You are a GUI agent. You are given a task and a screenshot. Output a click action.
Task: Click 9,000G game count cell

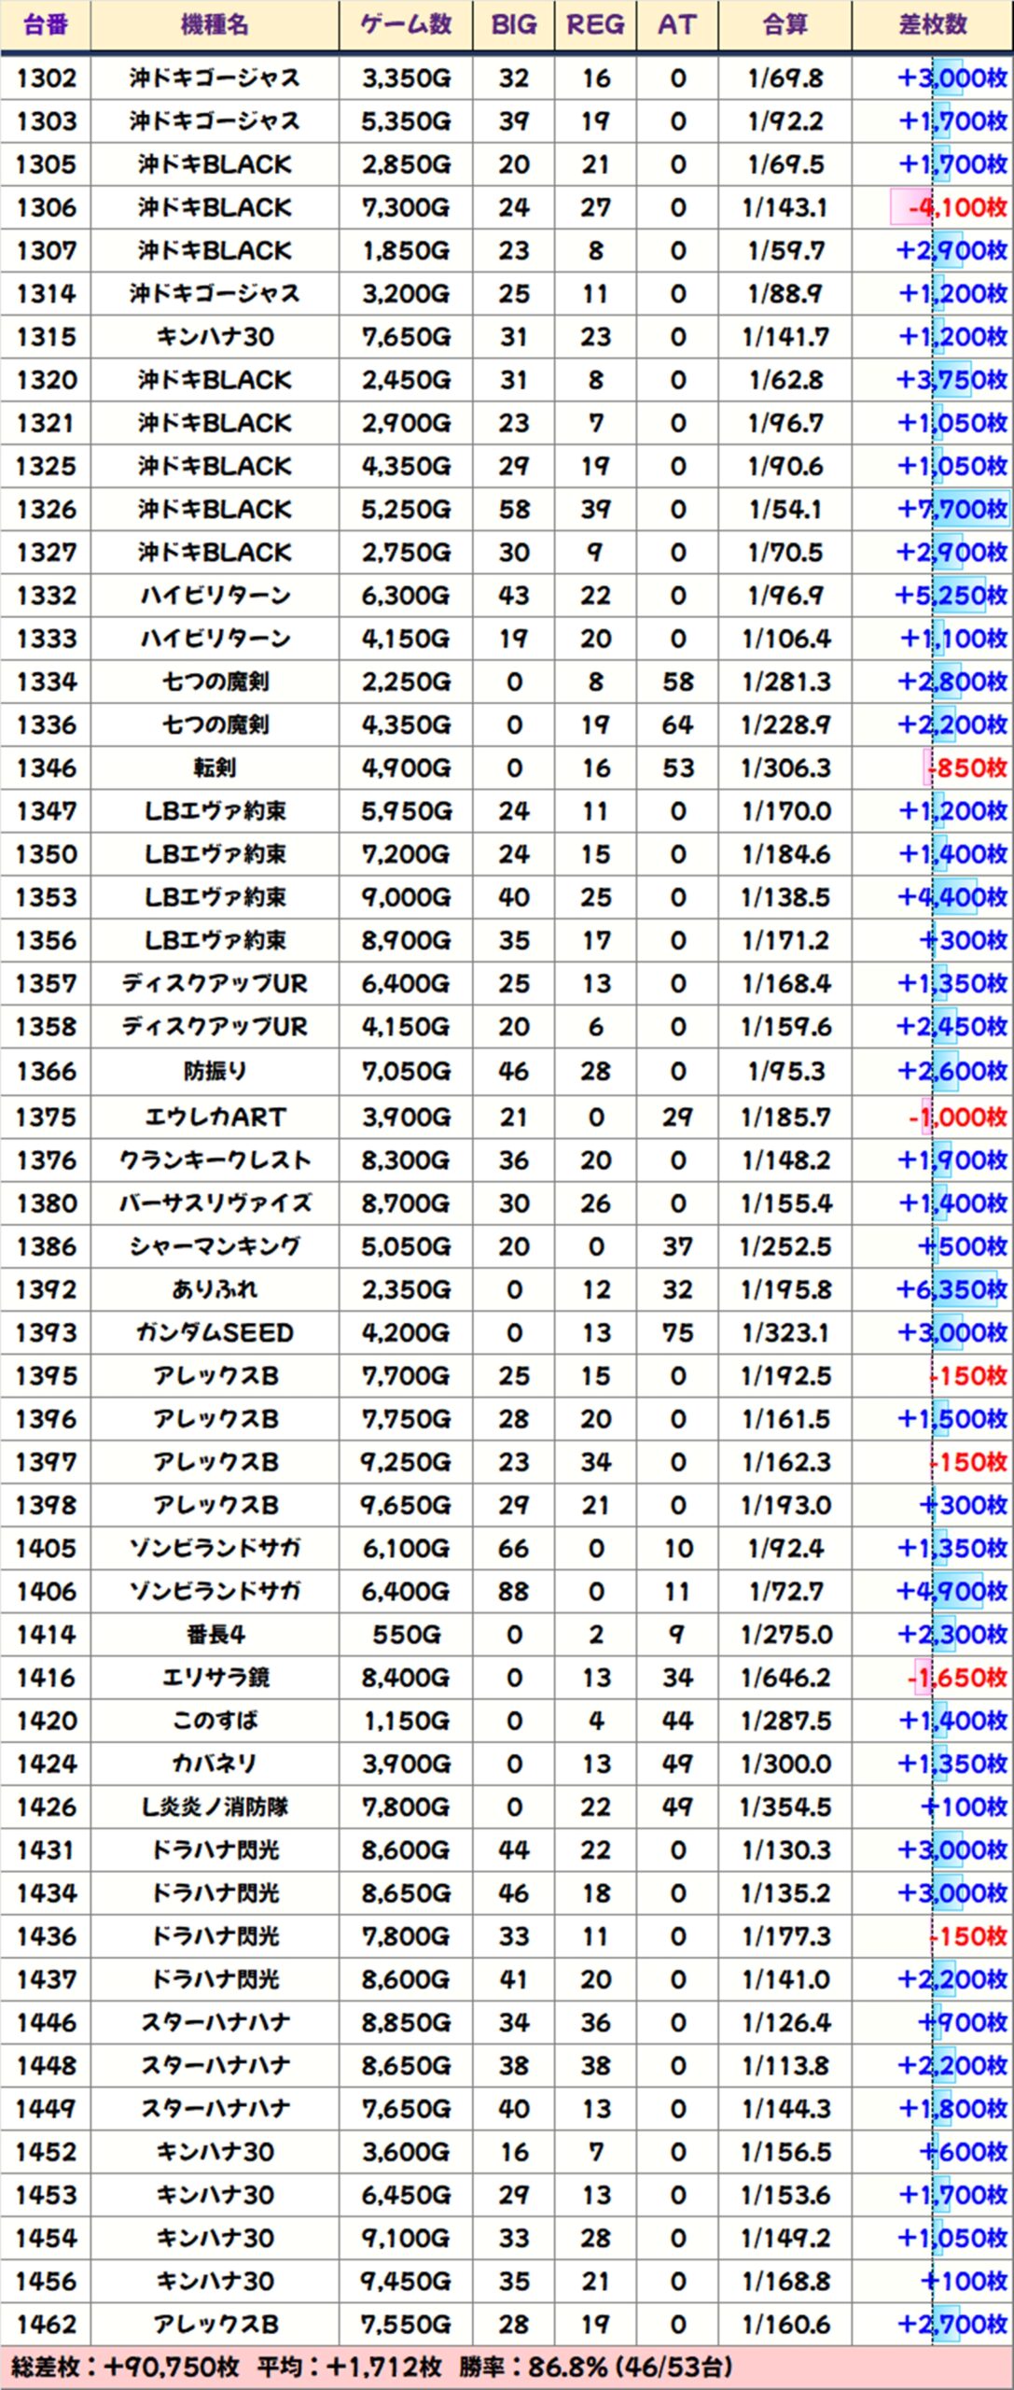tap(406, 897)
